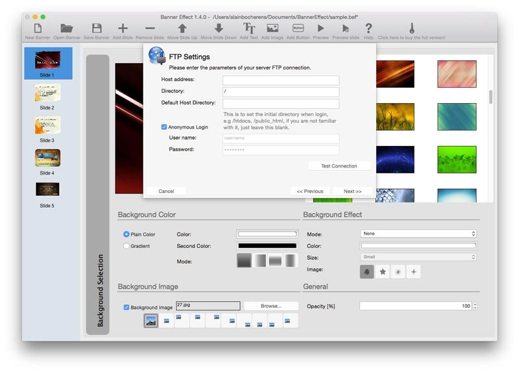Select the star effect image icon
Viewport: 519px width, 372px height.
pos(383,272)
